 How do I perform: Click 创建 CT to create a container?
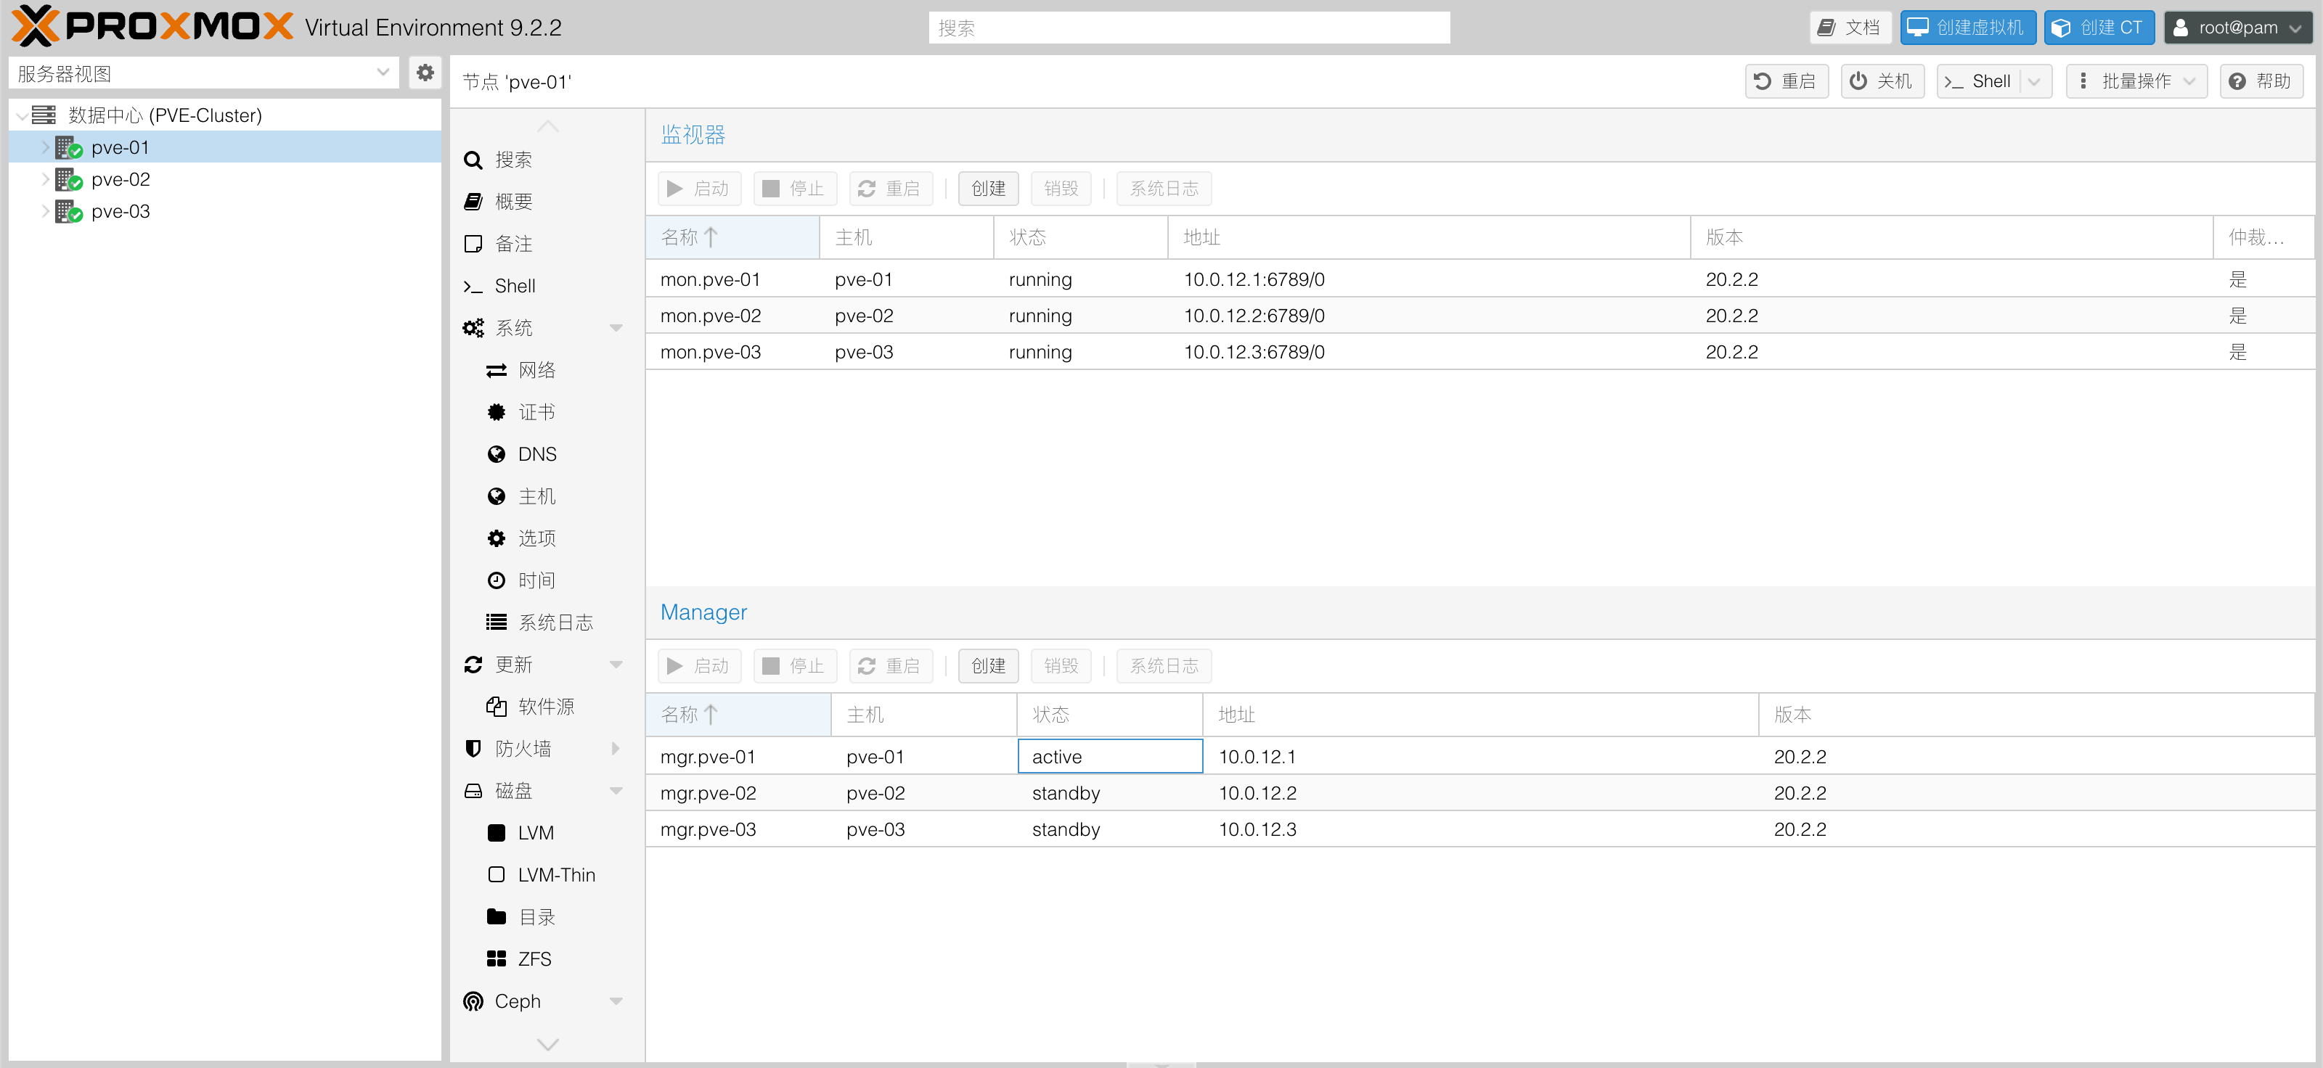coord(2099,28)
